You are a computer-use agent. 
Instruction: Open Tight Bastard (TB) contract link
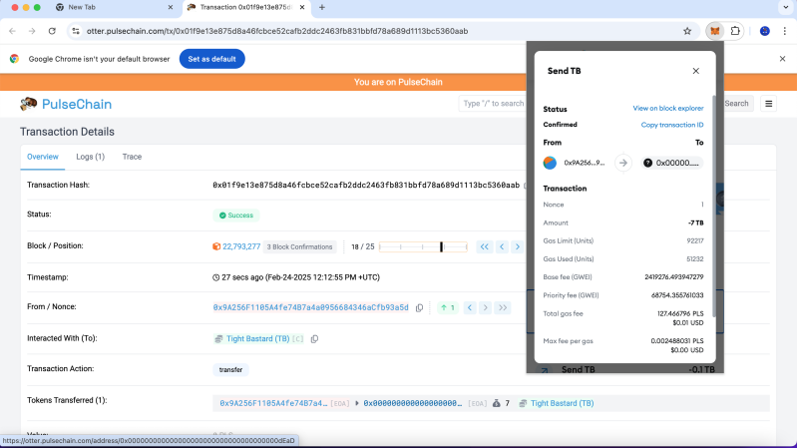pyautogui.click(x=257, y=338)
